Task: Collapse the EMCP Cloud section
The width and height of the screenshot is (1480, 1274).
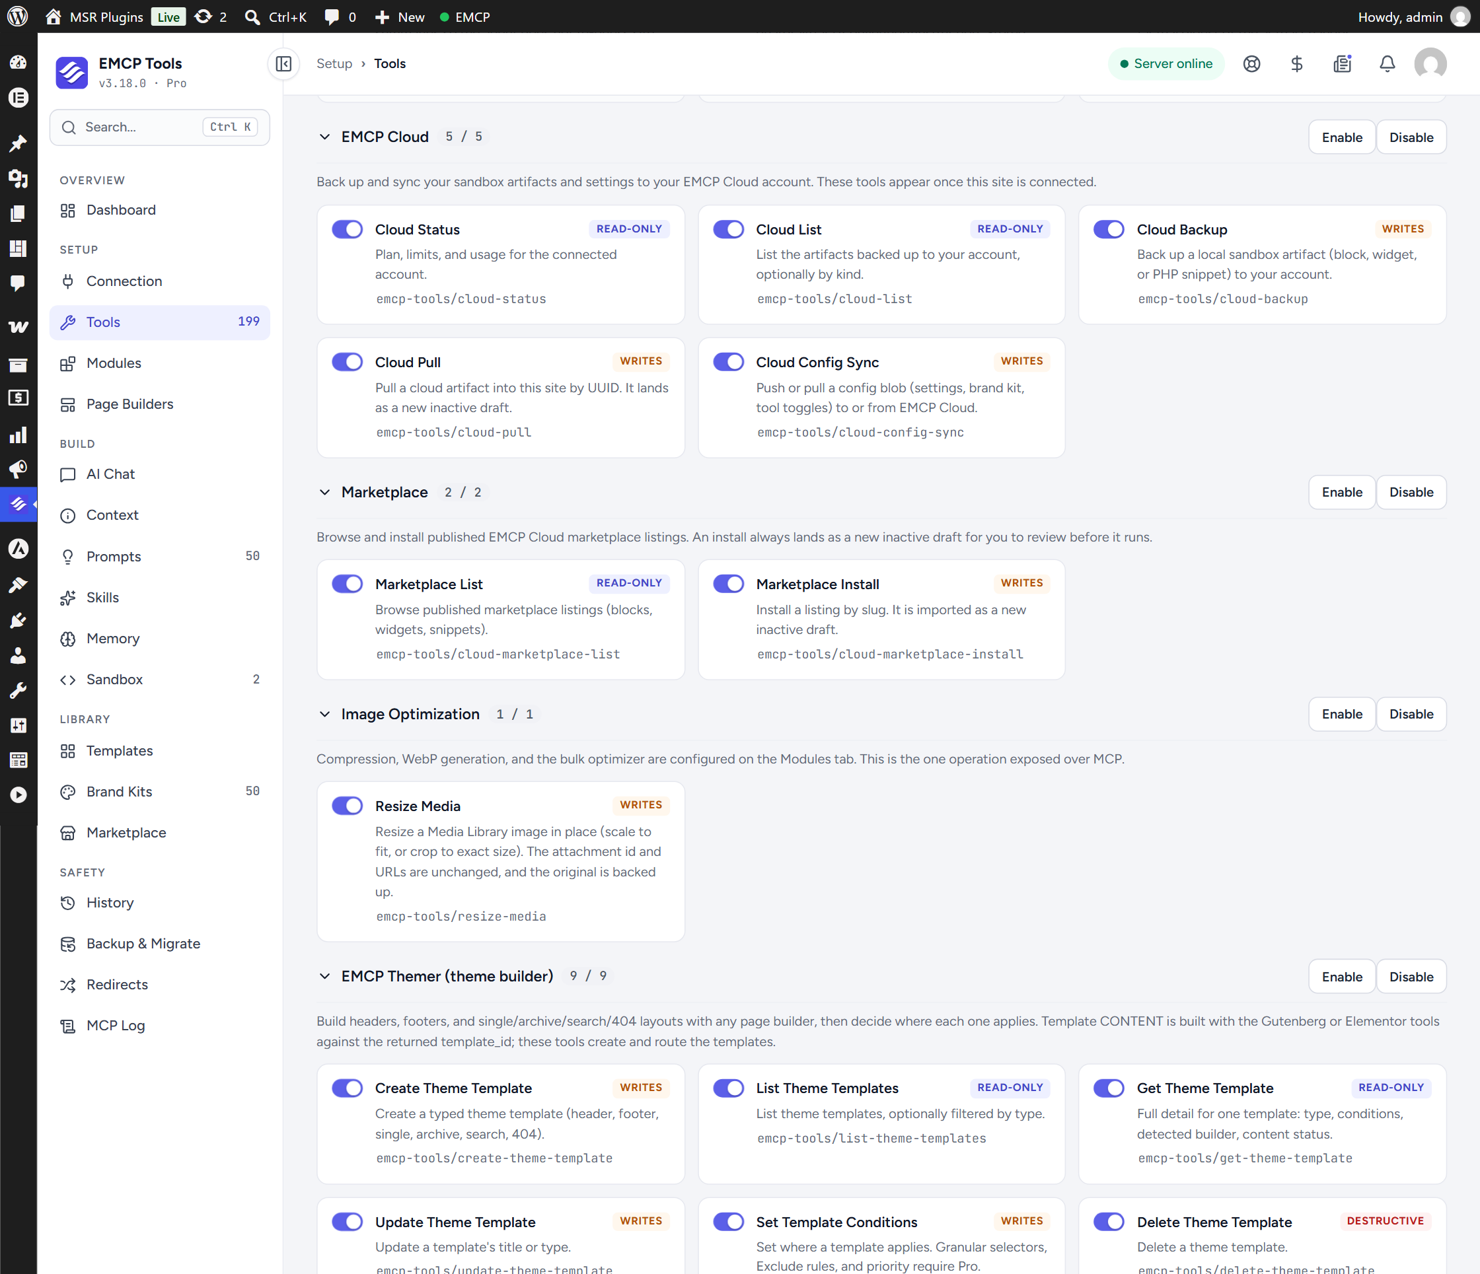Action: [x=324, y=137]
